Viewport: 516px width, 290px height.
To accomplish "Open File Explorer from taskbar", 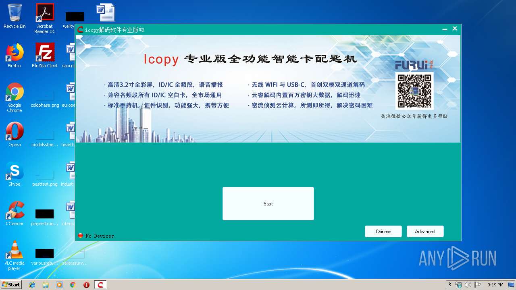I will 46,285.
